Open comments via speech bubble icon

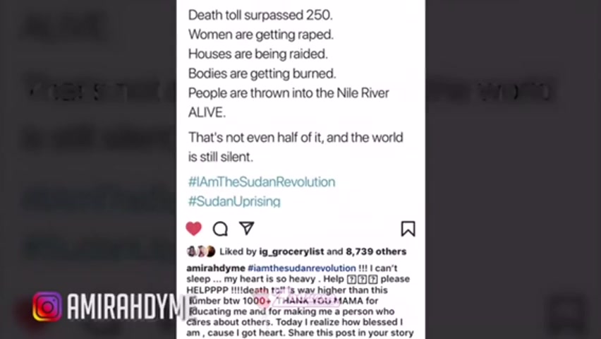220,229
